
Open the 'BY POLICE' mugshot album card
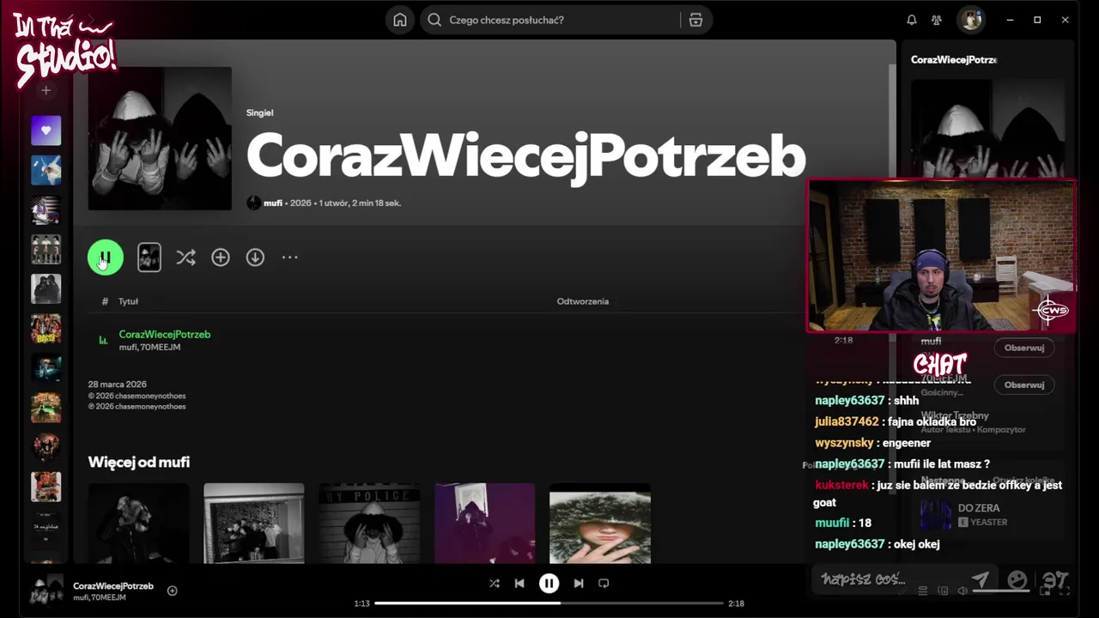coord(369,524)
